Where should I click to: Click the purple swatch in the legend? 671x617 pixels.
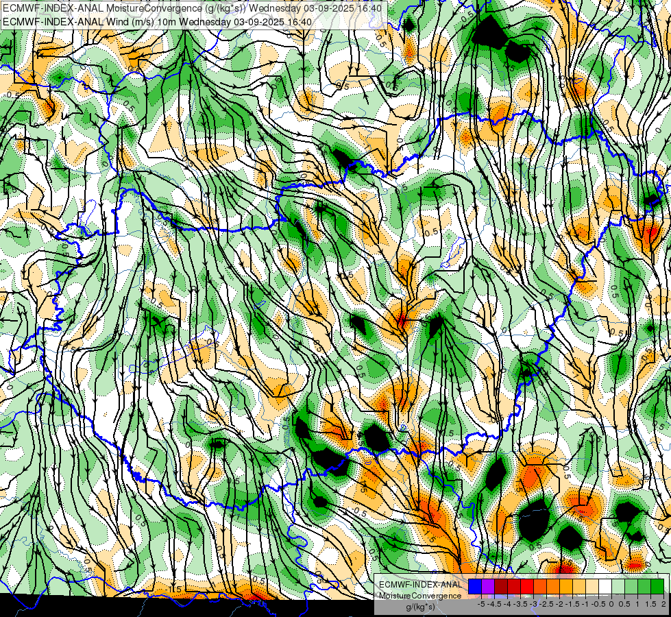coord(488,586)
